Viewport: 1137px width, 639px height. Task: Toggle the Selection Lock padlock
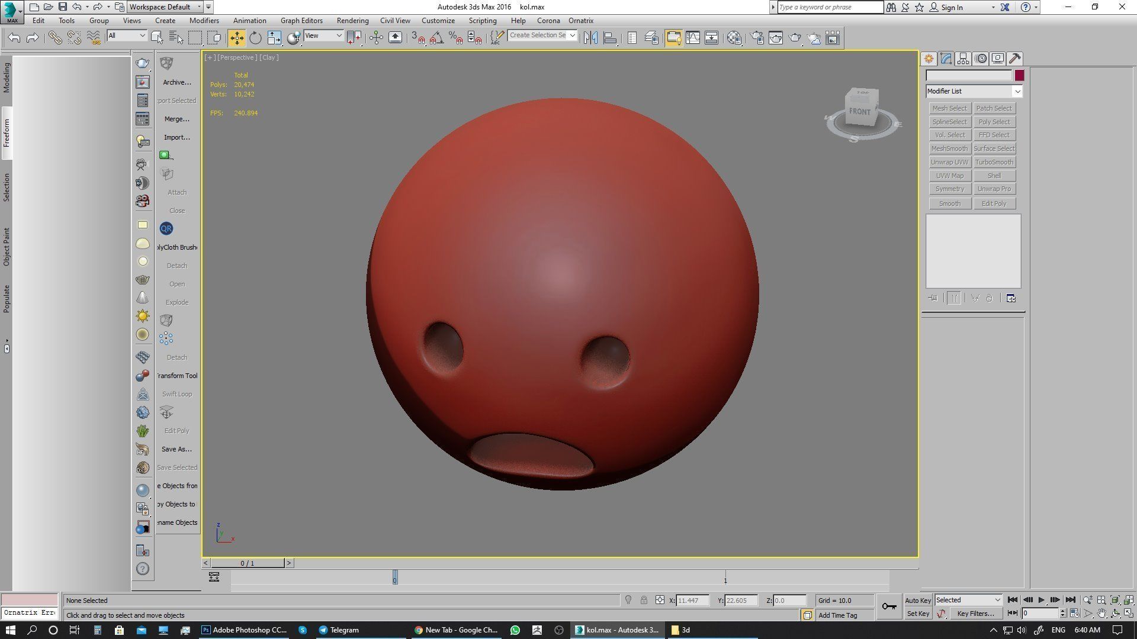point(644,600)
